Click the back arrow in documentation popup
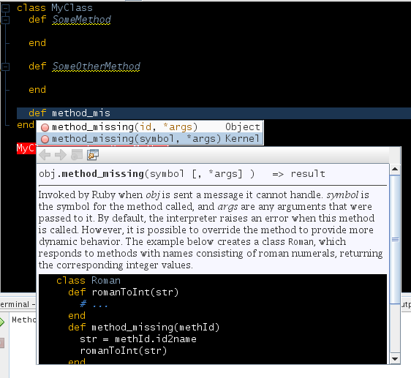This screenshot has height=378, width=411. (45, 155)
